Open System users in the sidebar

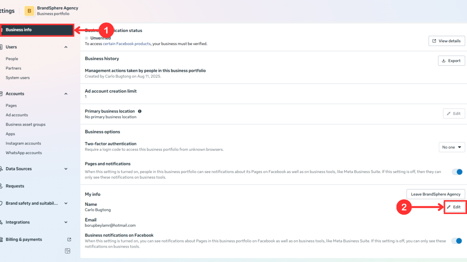pos(18,78)
